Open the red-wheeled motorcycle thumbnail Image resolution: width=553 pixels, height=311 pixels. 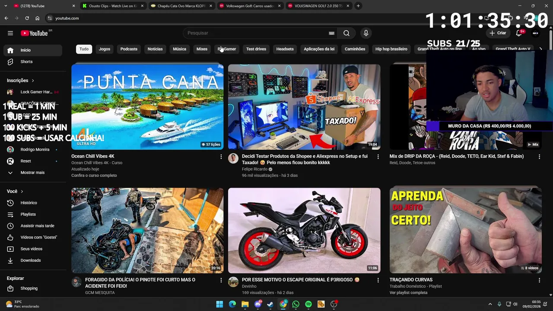pos(304,230)
